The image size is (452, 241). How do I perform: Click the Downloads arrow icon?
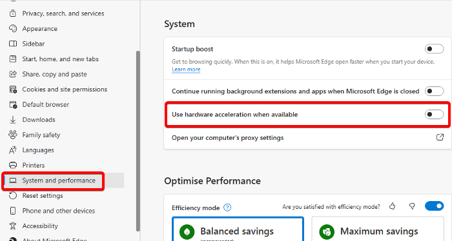pyautogui.click(x=13, y=120)
